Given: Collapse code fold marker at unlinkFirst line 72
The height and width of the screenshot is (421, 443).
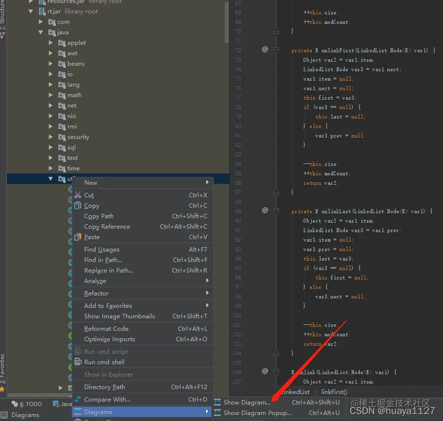Looking at the screenshot, I should 276,50.
